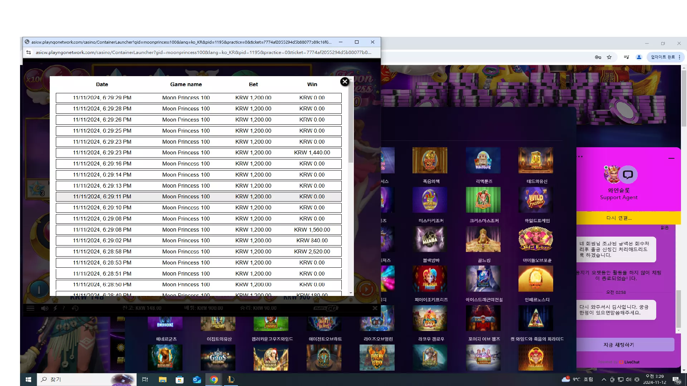This screenshot has width=687, height=386.
Task: Open the 죽음의책 game thumbnail
Action: (430, 160)
